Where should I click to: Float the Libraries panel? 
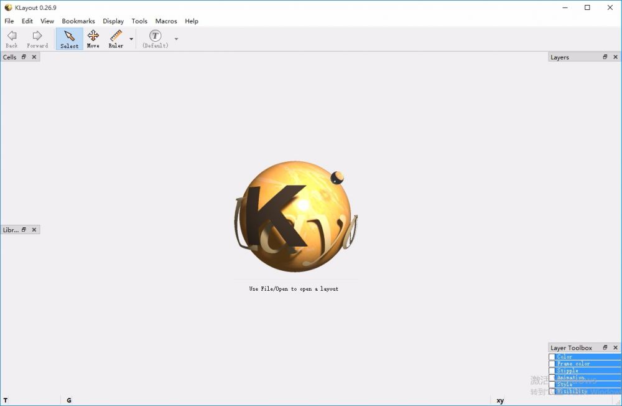[x=24, y=230]
